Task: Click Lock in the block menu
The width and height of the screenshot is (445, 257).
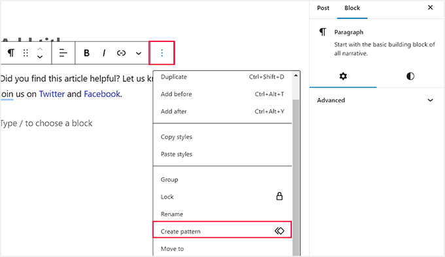Action: (222, 197)
